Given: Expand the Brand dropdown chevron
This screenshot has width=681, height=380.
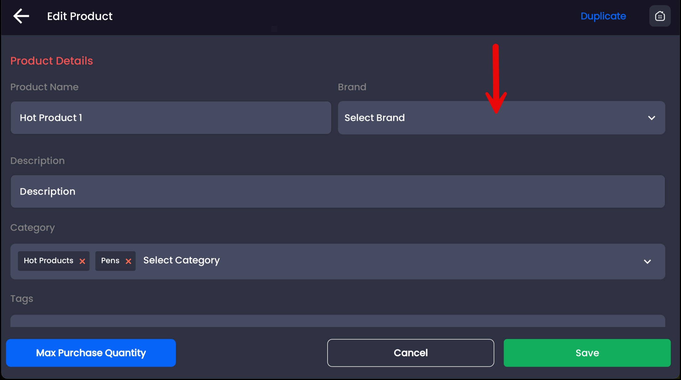Looking at the screenshot, I should click(x=651, y=118).
